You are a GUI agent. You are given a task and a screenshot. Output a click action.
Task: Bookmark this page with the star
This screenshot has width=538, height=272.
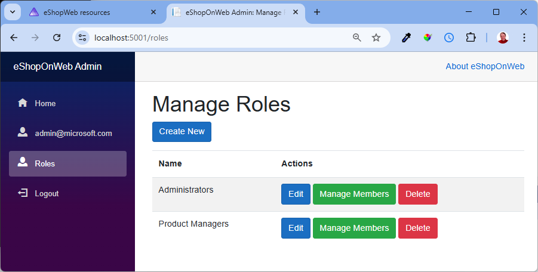(x=376, y=38)
